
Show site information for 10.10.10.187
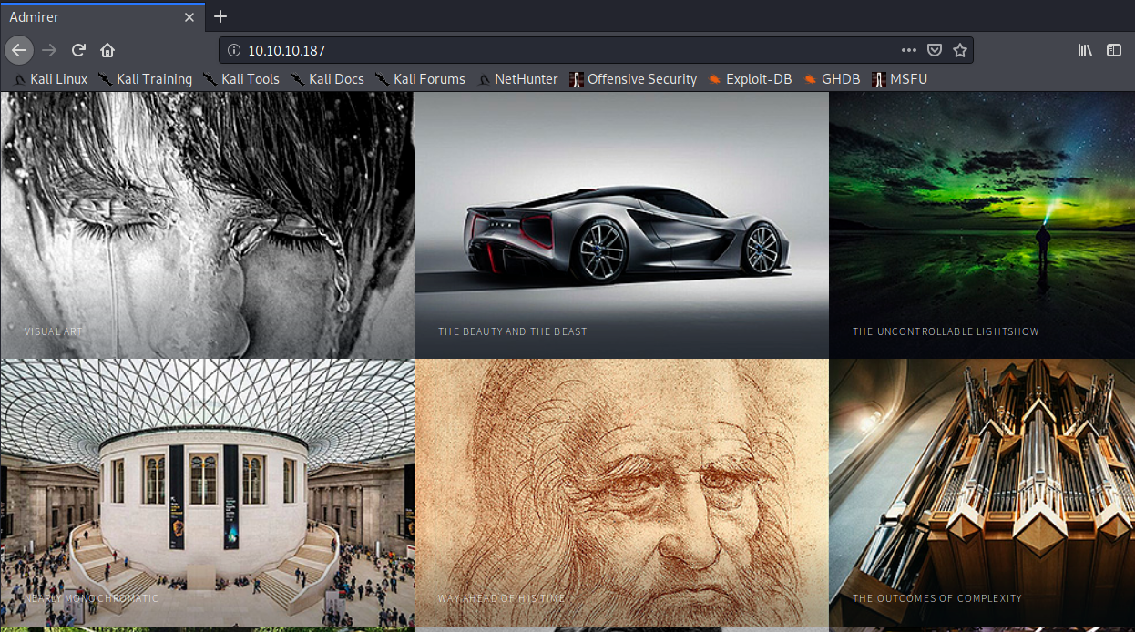233,50
